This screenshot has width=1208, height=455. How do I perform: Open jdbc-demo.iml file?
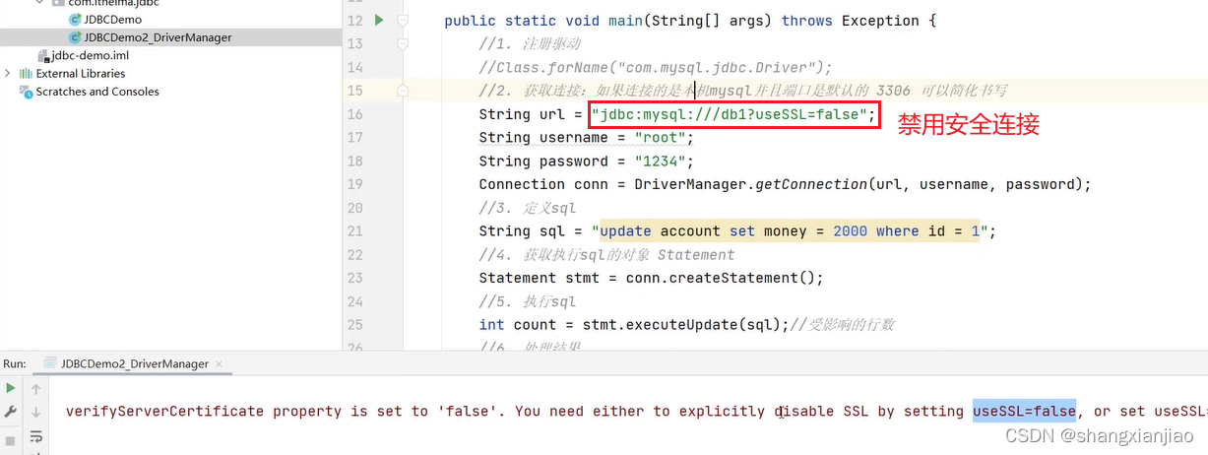90,55
